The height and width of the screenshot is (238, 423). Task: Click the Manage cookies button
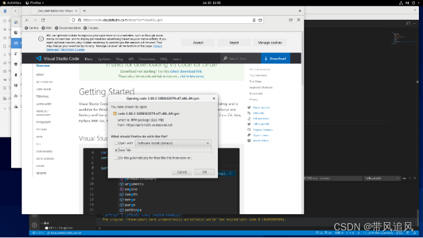tap(270, 42)
